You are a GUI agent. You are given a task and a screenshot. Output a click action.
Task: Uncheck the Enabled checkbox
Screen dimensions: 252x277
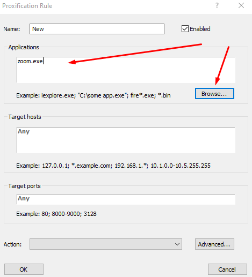click(x=185, y=29)
